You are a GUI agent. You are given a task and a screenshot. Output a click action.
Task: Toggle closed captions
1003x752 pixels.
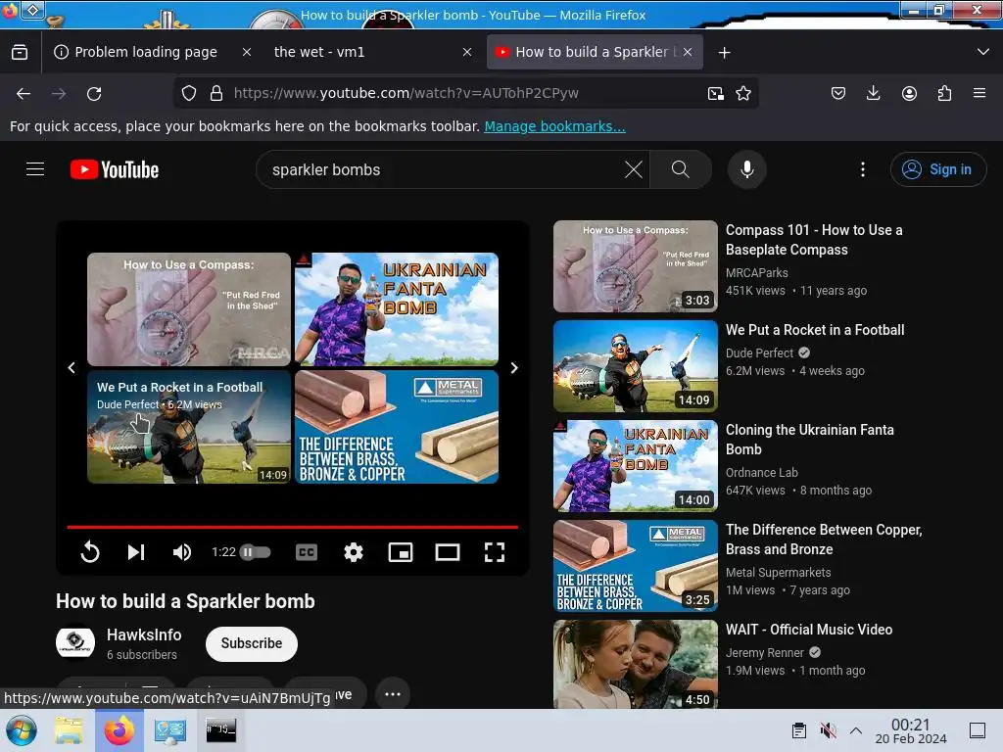coord(307,552)
